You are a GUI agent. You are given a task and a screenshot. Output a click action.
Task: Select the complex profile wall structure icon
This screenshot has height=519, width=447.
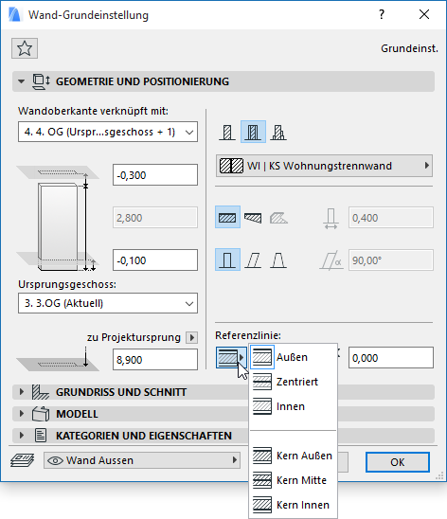278,132
